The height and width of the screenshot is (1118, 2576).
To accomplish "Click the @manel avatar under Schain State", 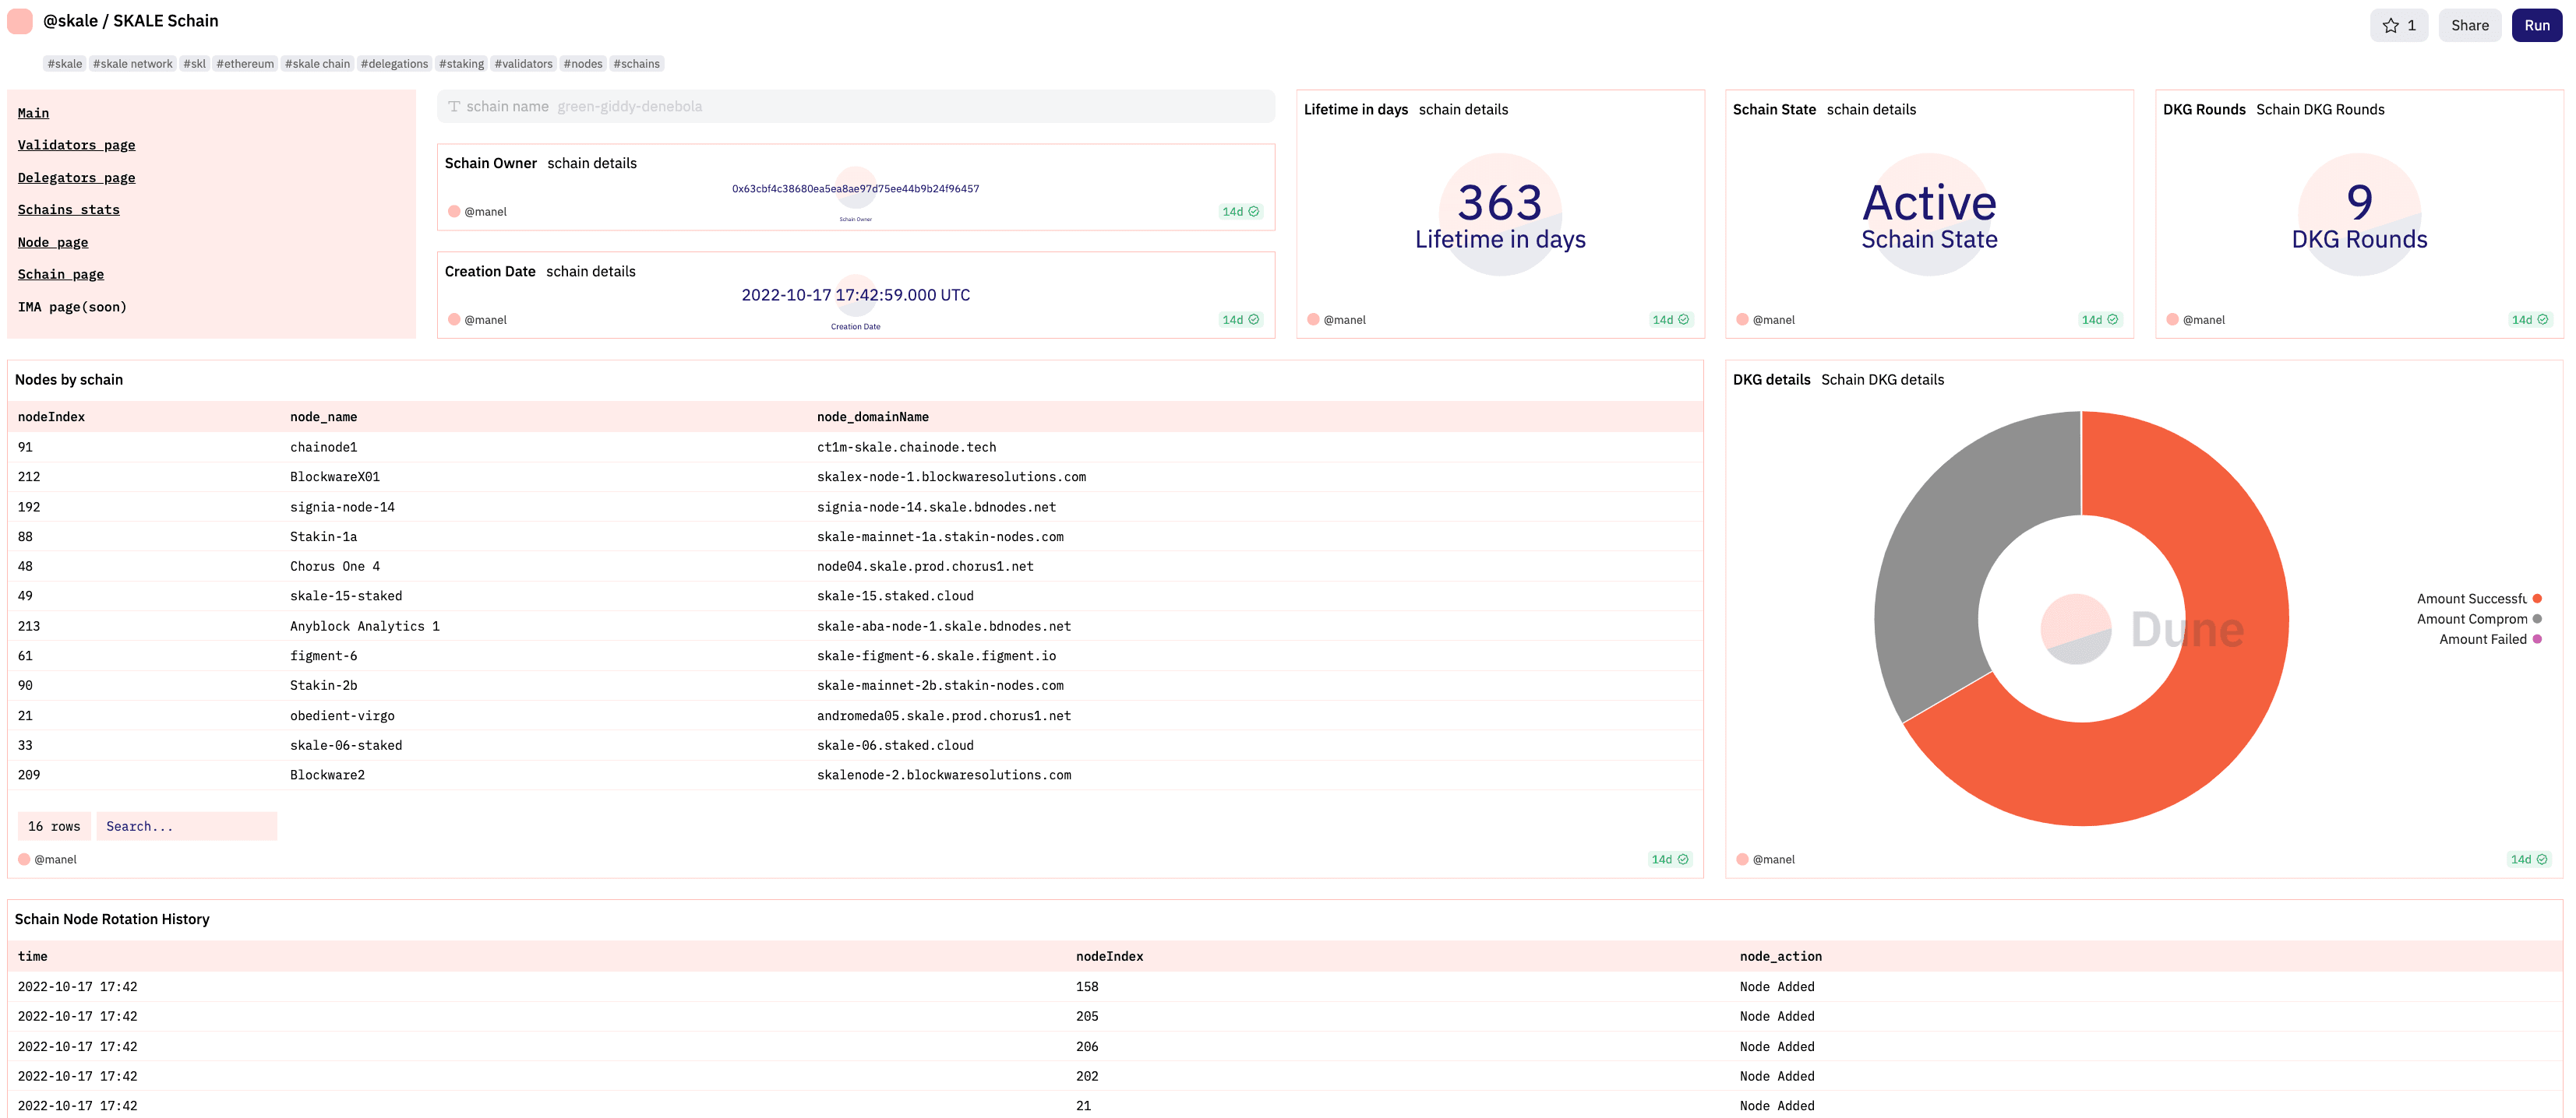I will pyautogui.click(x=1742, y=320).
